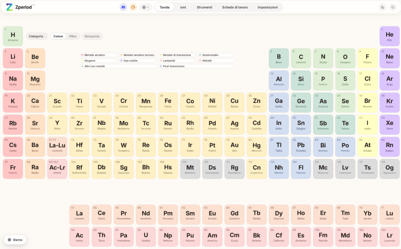Open the Strumenti tab

[x=204, y=7]
